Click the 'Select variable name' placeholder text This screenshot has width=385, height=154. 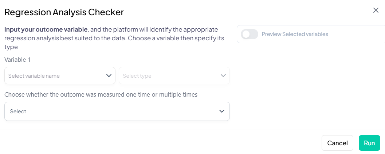(x=34, y=76)
